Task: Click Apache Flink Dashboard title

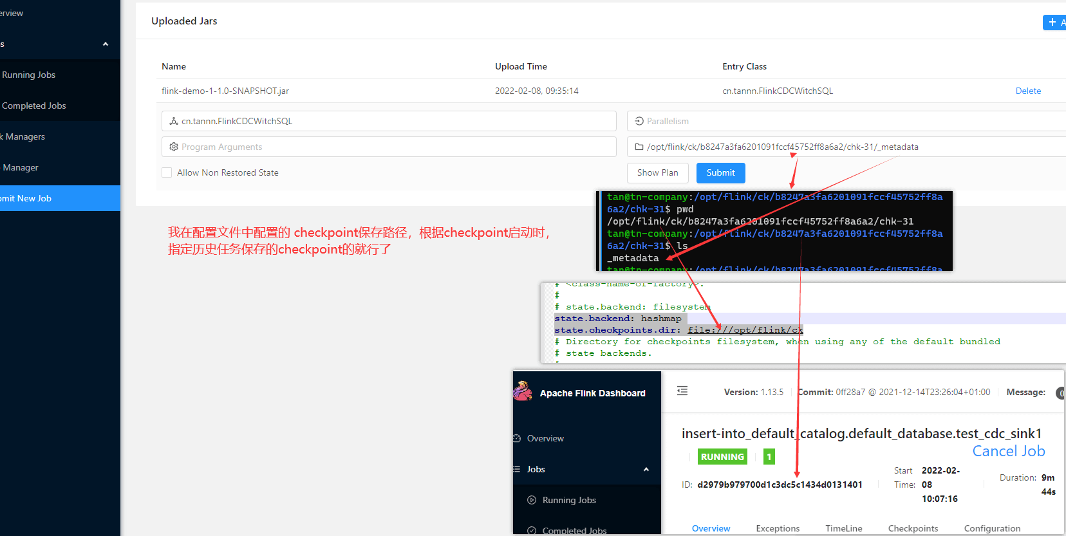Action: tap(592, 393)
